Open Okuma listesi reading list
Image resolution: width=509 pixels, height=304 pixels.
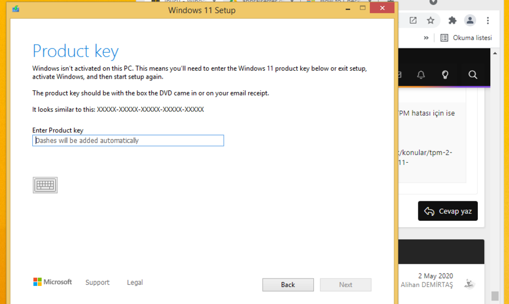tap(466, 38)
